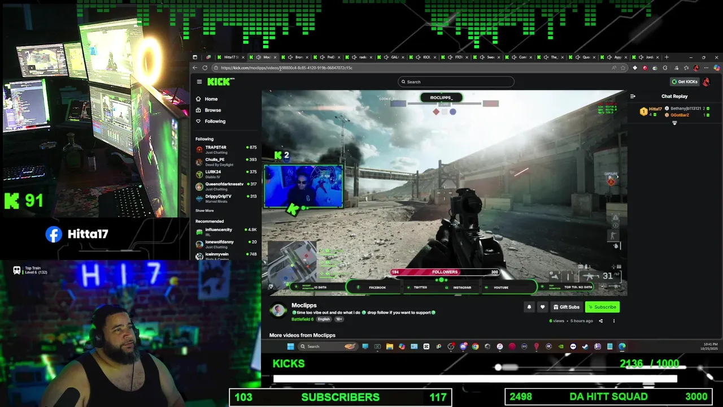The image size is (723, 407).
Task: Open a new browser tab
Action: pyautogui.click(x=667, y=57)
